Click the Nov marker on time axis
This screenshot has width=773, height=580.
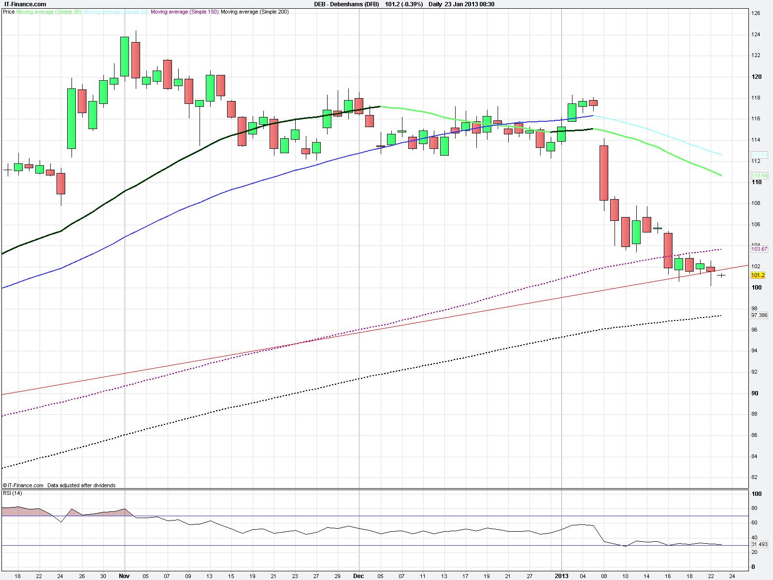click(x=125, y=576)
